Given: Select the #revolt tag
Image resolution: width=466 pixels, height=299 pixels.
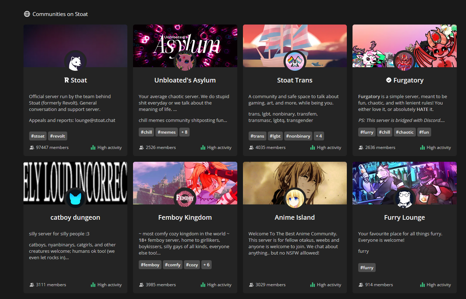Looking at the screenshot, I should (58, 136).
